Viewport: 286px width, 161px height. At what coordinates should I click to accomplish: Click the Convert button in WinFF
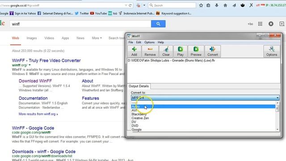pos(213,51)
